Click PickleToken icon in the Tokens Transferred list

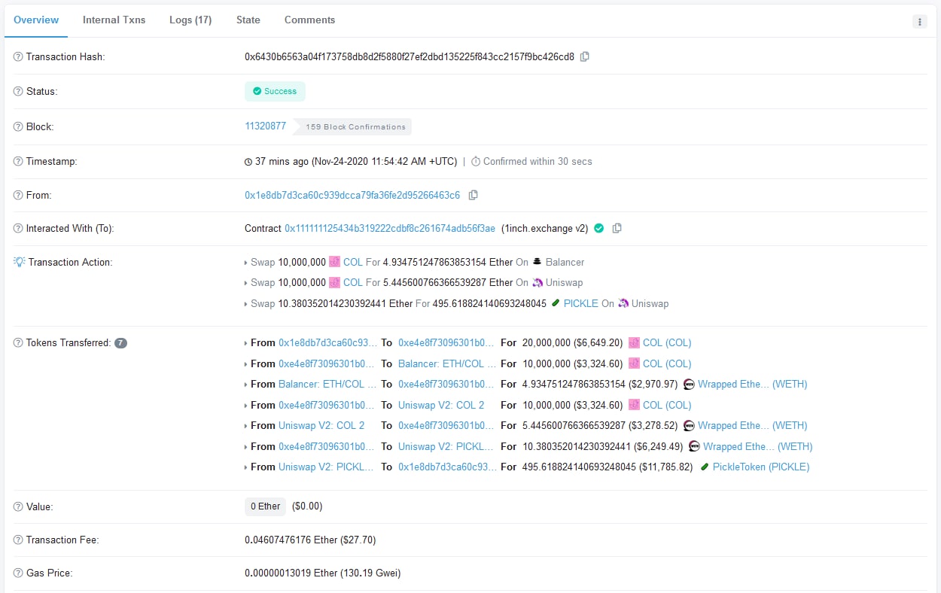(705, 467)
